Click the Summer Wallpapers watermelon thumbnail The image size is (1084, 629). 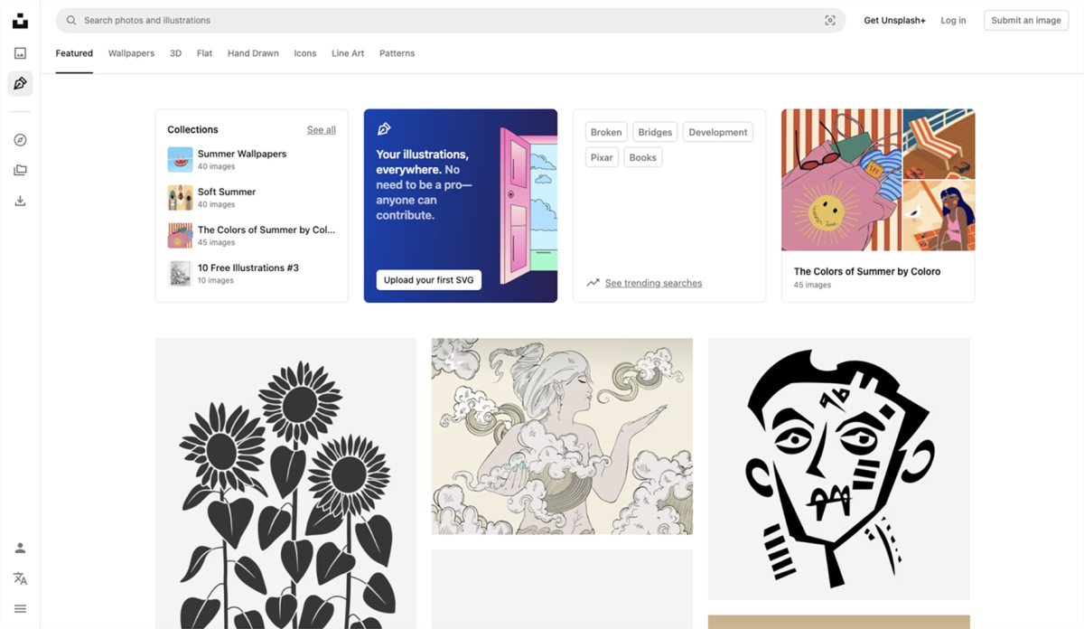pos(180,160)
